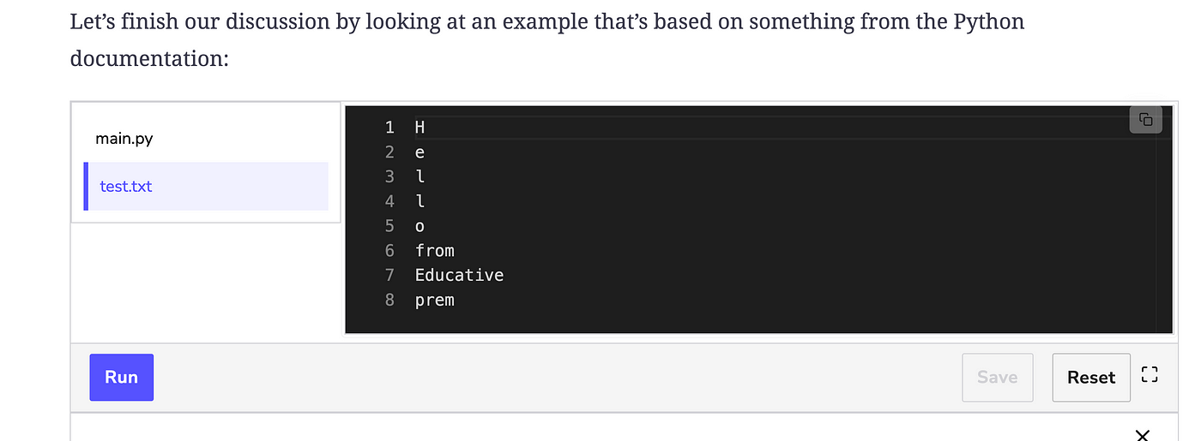Reset the code widget
The width and height of the screenshot is (1201, 441).
pos(1091,377)
